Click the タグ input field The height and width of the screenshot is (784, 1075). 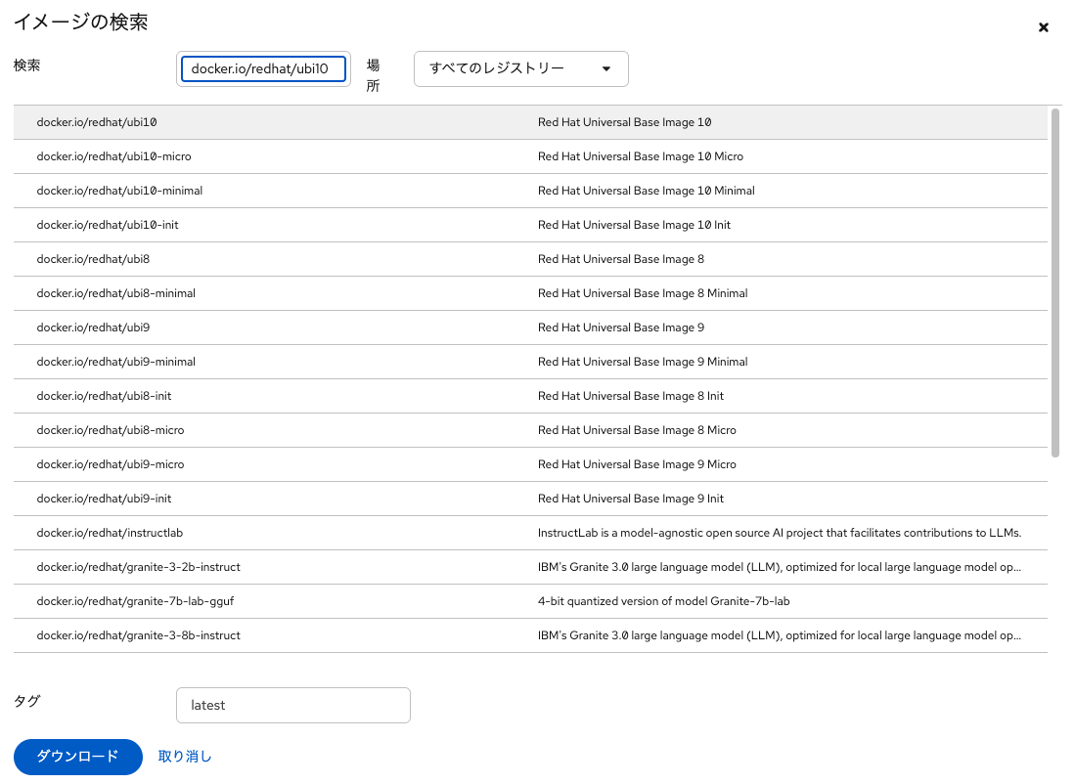[292, 705]
